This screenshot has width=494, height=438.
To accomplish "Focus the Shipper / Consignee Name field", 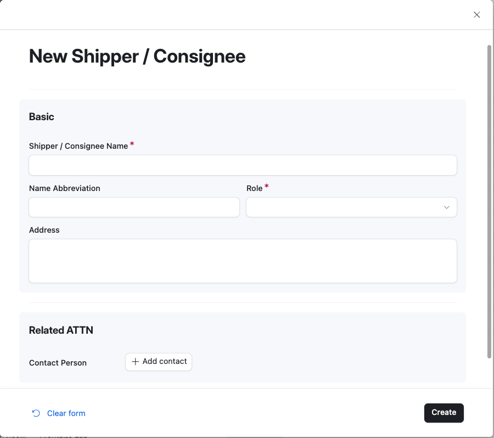I will (x=243, y=165).
